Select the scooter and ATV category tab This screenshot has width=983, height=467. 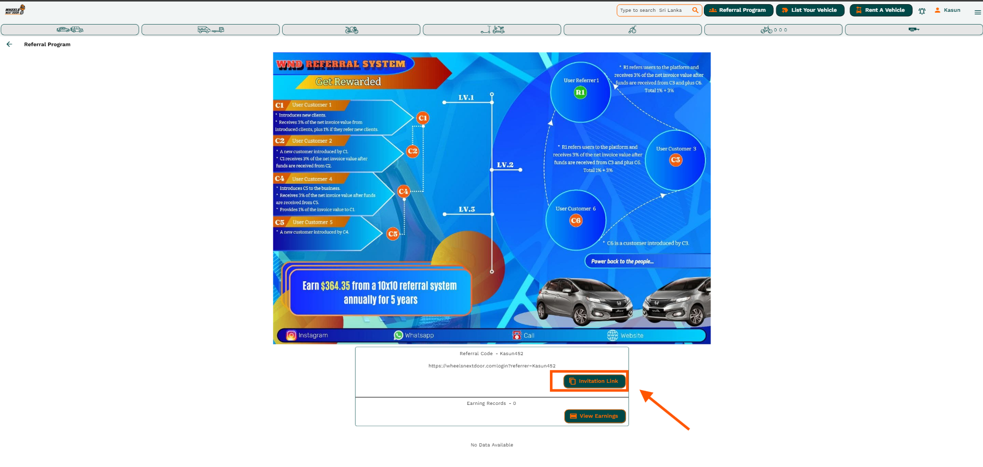491,30
